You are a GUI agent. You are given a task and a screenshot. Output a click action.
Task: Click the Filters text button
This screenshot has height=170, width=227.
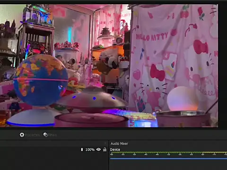pos(52,135)
